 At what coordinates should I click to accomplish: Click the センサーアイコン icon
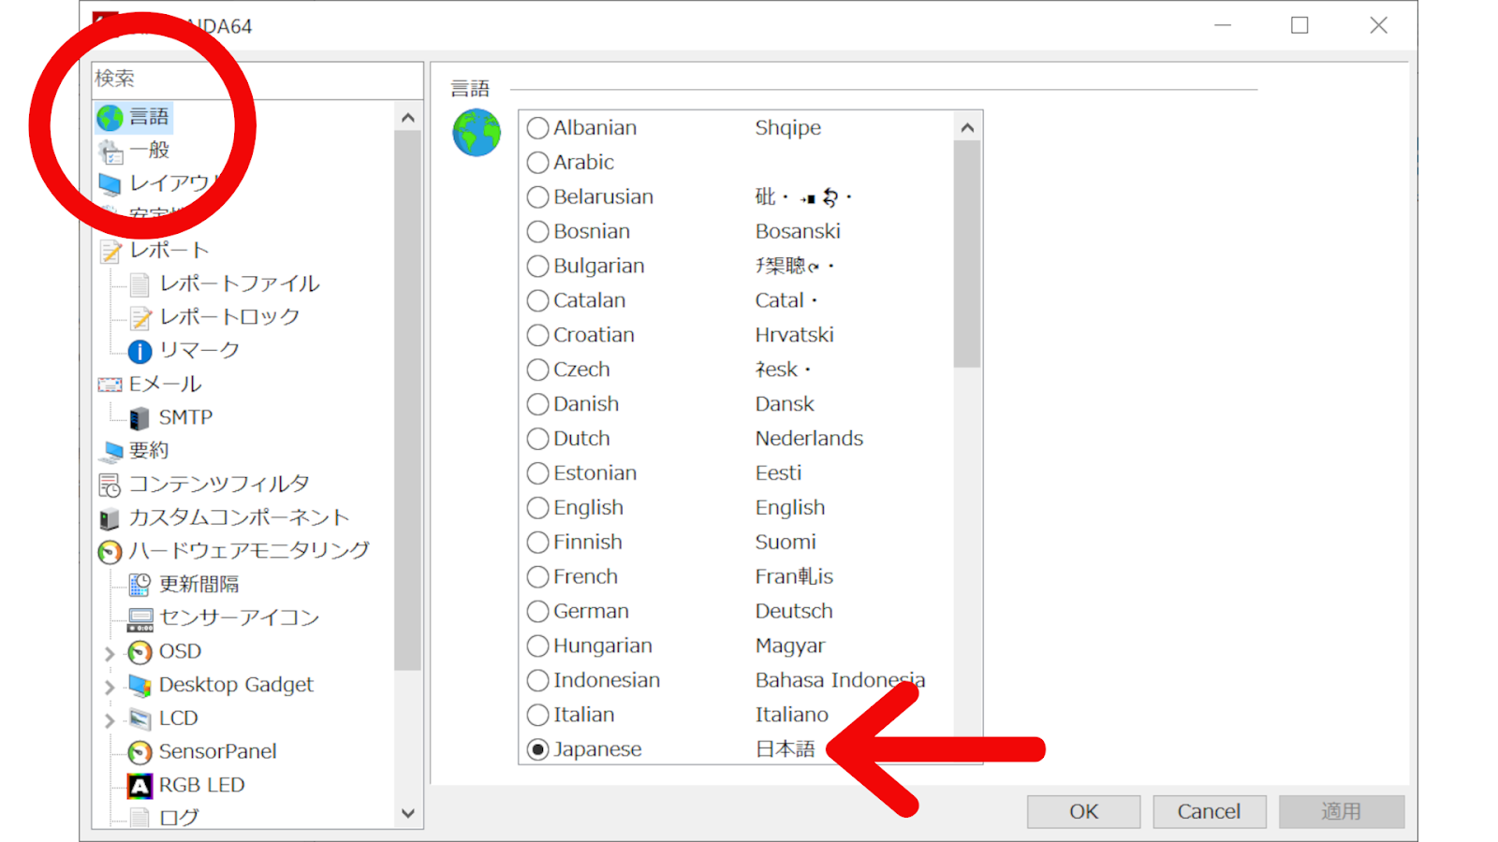pyautogui.click(x=140, y=619)
